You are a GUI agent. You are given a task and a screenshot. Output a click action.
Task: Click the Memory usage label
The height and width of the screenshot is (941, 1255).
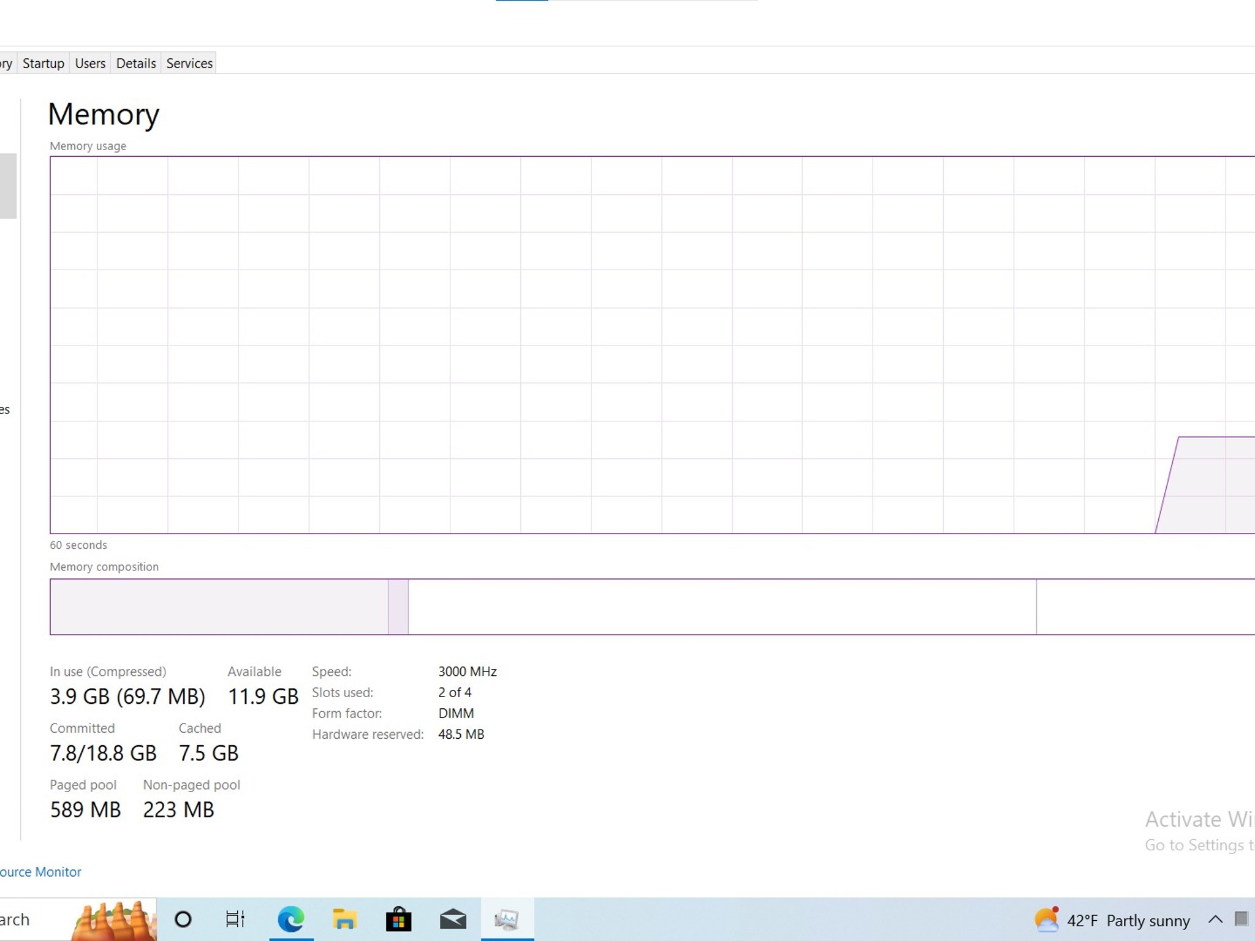tap(88, 146)
